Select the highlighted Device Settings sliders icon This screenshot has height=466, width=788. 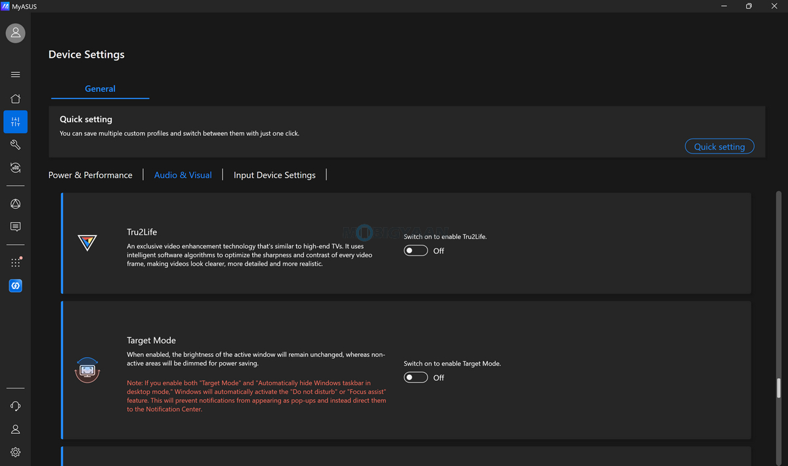pyautogui.click(x=16, y=122)
